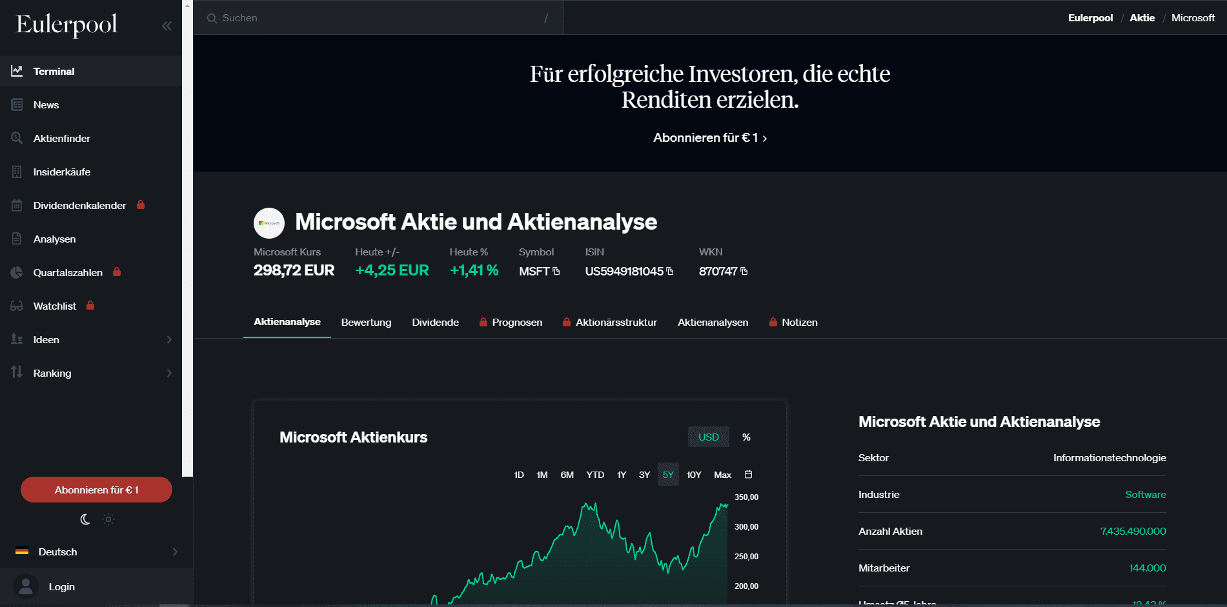Click the Insiderkäufe sidebar icon
Viewport: 1227px width, 607px height.
tap(17, 172)
